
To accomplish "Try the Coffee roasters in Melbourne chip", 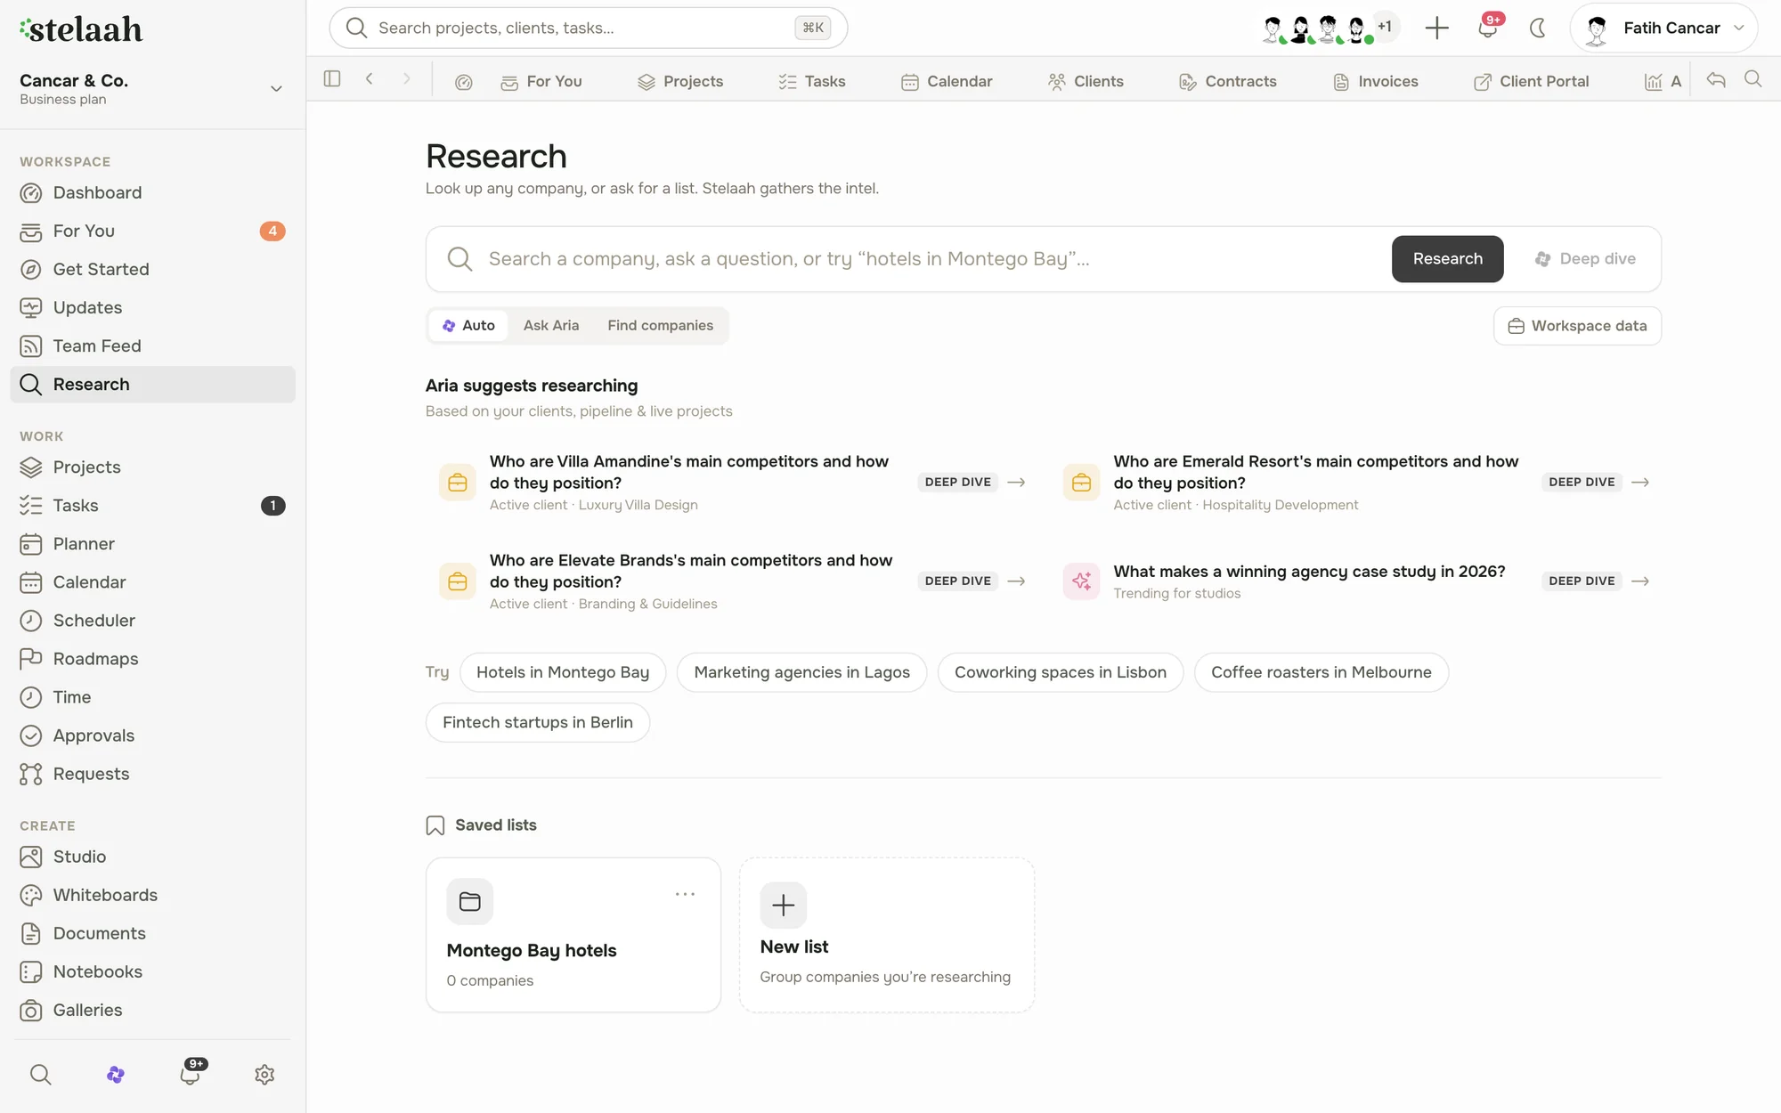I will coord(1322,672).
